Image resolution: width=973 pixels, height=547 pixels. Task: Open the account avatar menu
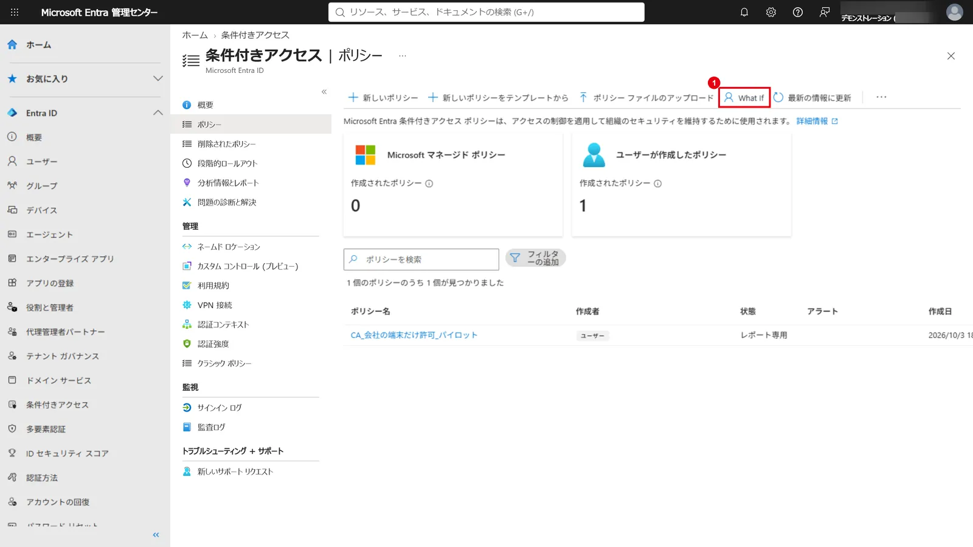(955, 12)
